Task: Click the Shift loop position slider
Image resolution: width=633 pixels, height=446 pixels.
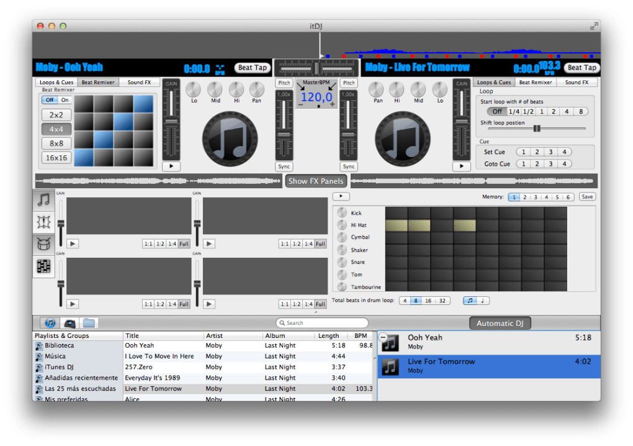Action: pyautogui.click(x=537, y=129)
